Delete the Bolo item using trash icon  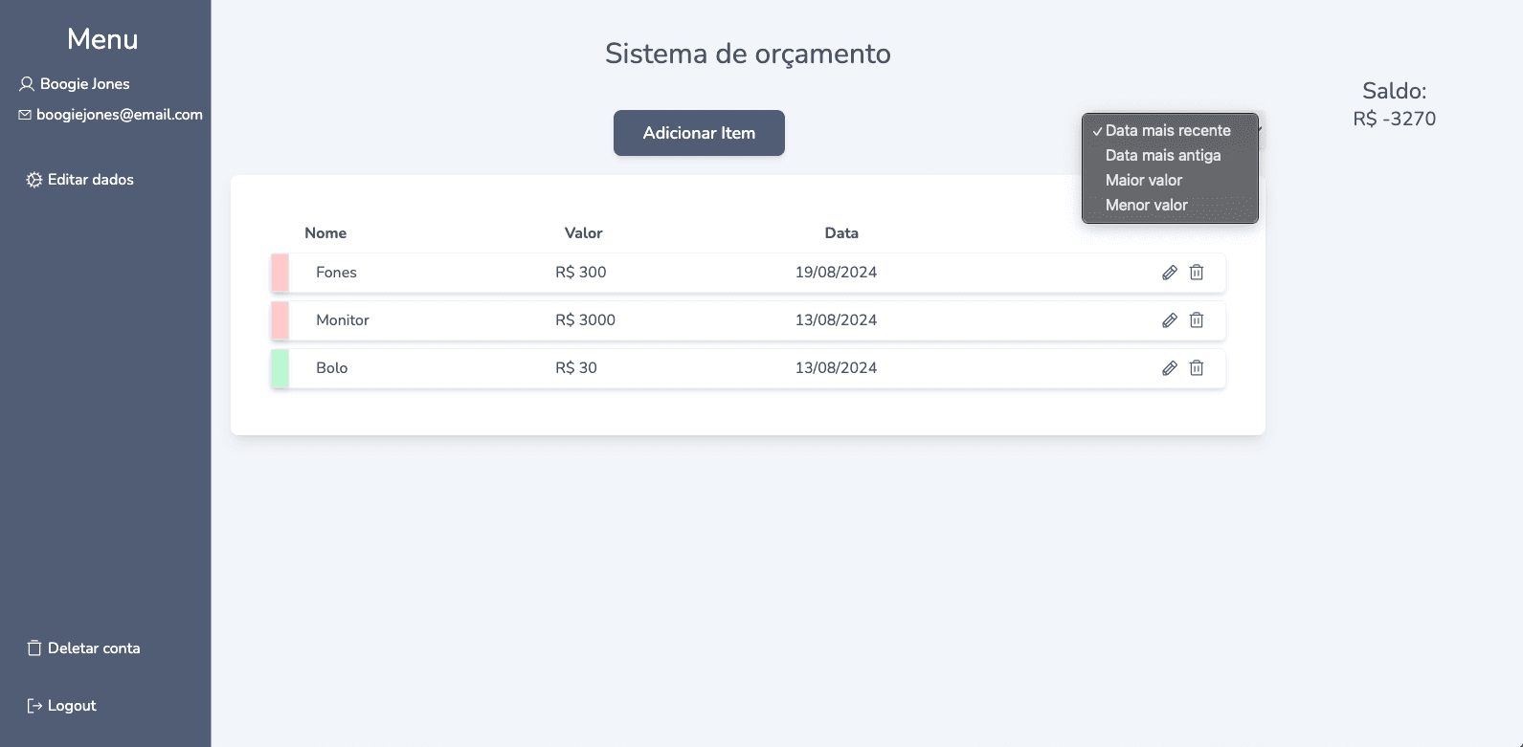(x=1197, y=368)
